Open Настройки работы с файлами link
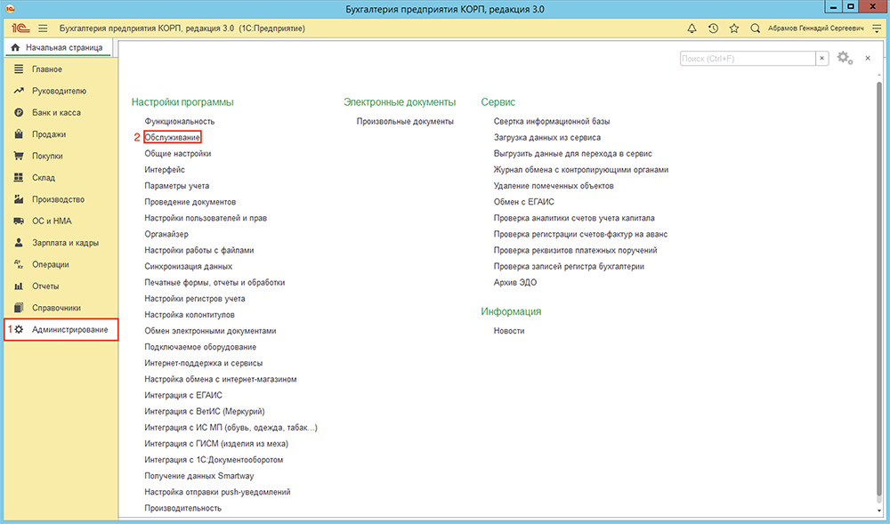Screen dimensions: 890x524 [x=199, y=250]
